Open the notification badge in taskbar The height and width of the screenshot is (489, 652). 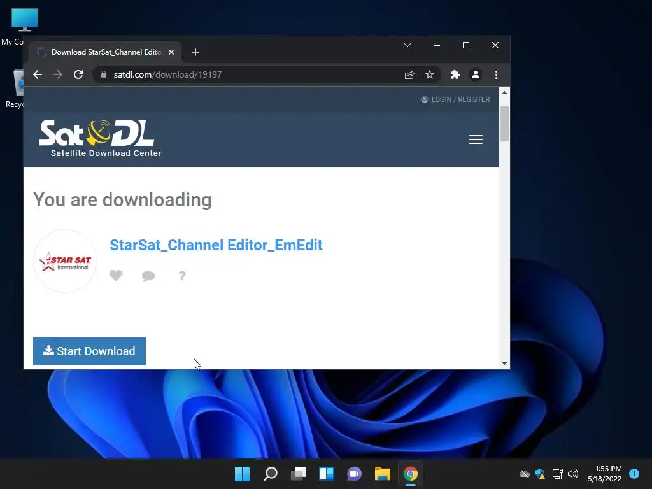pyautogui.click(x=634, y=474)
